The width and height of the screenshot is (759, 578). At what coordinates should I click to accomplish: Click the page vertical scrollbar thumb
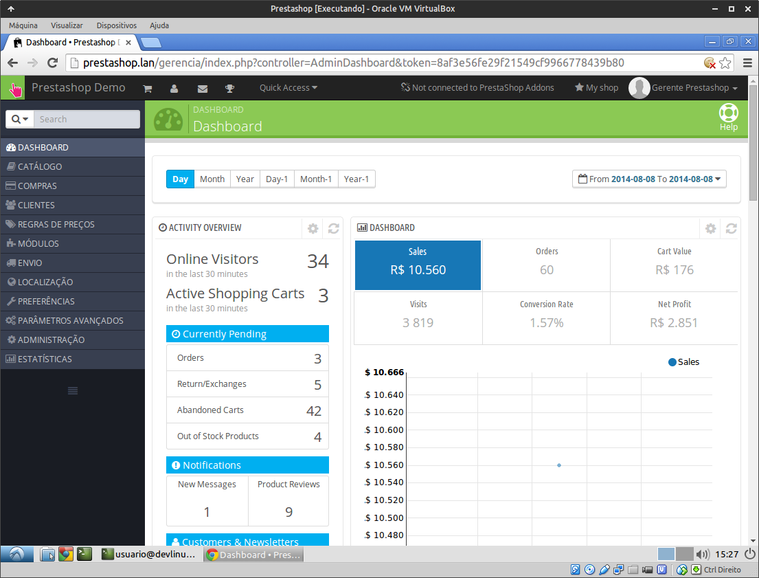point(753,143)
